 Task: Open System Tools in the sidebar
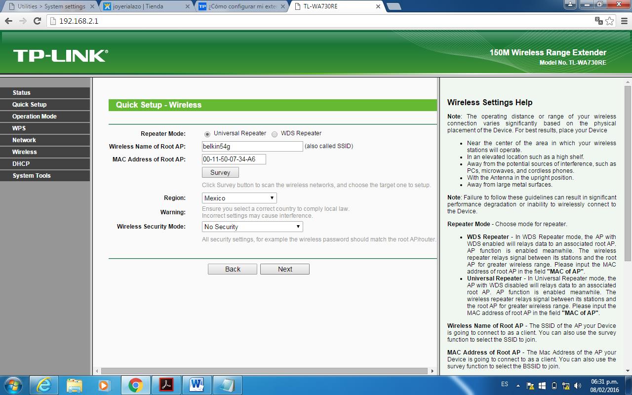coord(45,176)
